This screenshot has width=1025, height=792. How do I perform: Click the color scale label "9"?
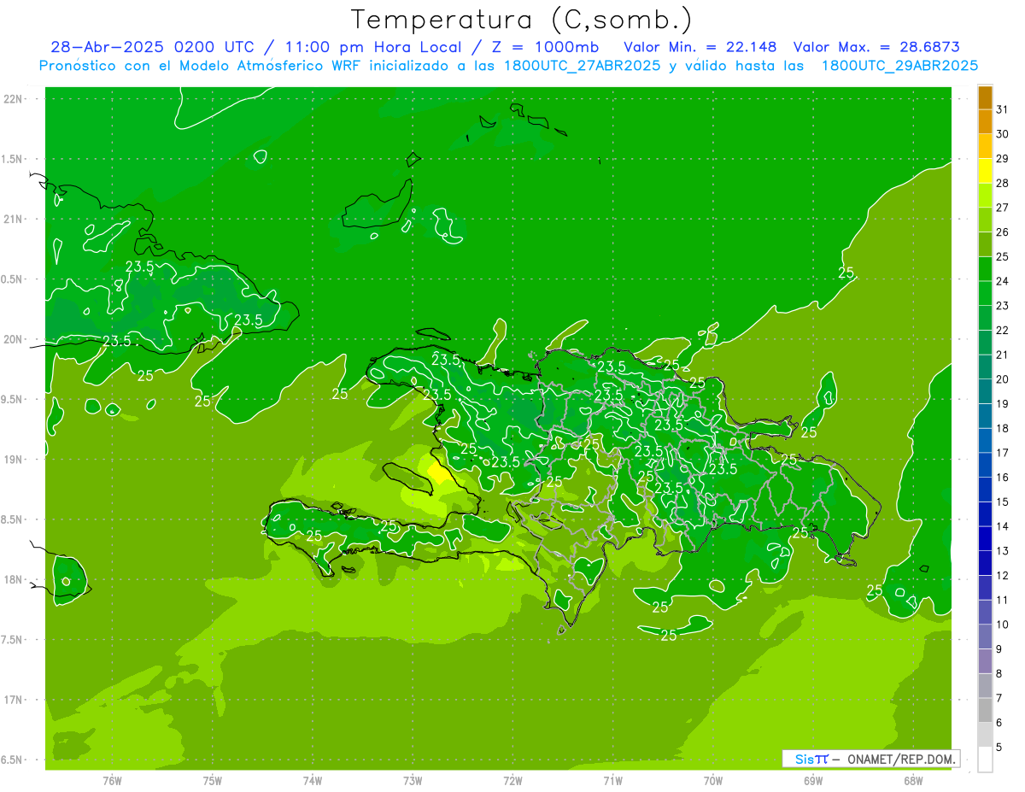pos(999,649)
